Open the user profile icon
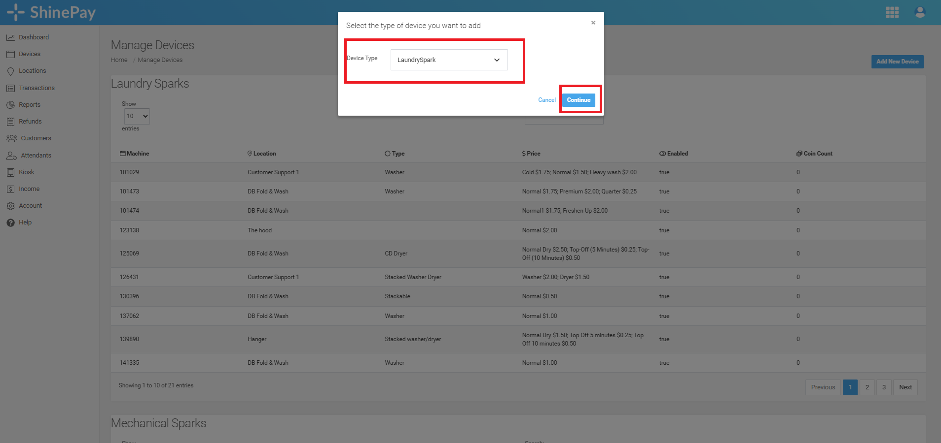 coord(920,12)
